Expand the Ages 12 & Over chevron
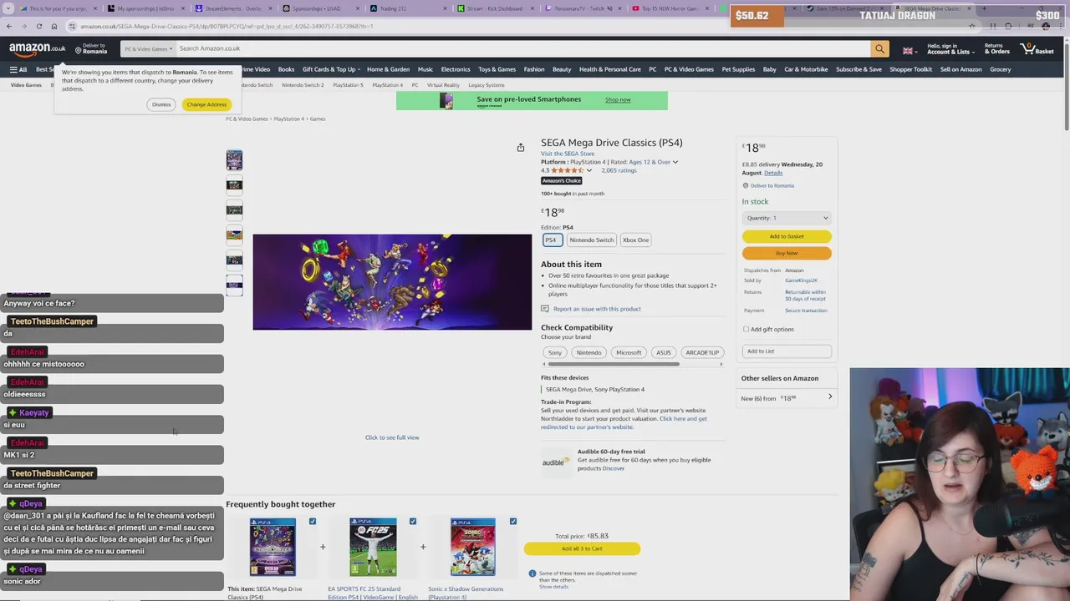 pos(675,162)
